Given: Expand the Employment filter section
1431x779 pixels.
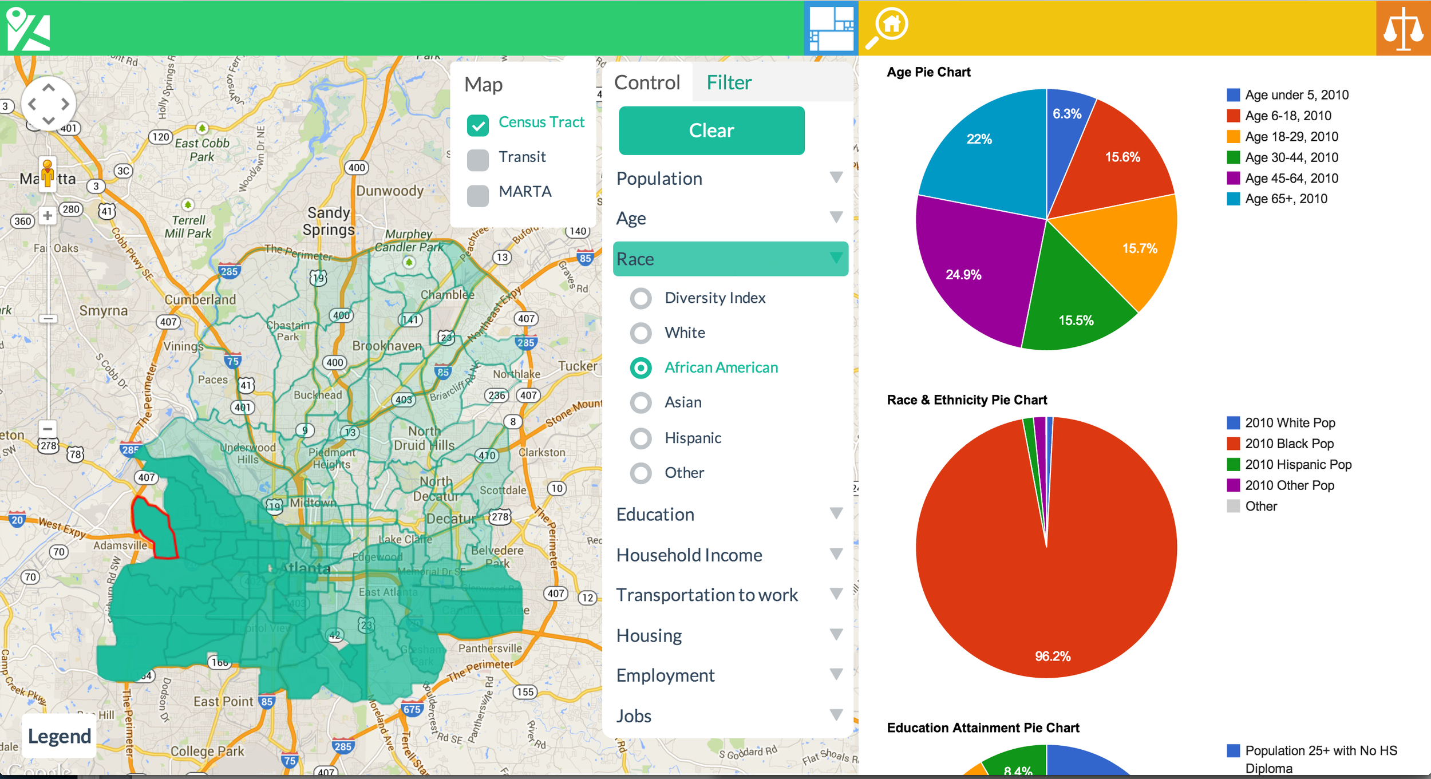Looking at the screenshot, I should (x=730, y=675).
